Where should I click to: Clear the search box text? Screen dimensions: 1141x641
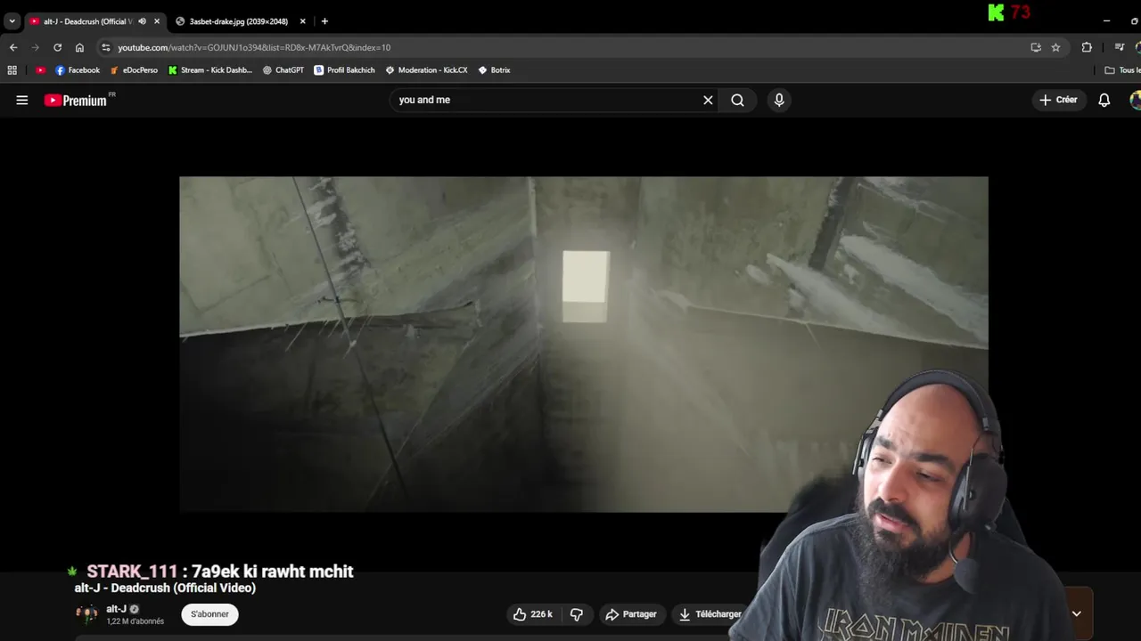[708, 101]
